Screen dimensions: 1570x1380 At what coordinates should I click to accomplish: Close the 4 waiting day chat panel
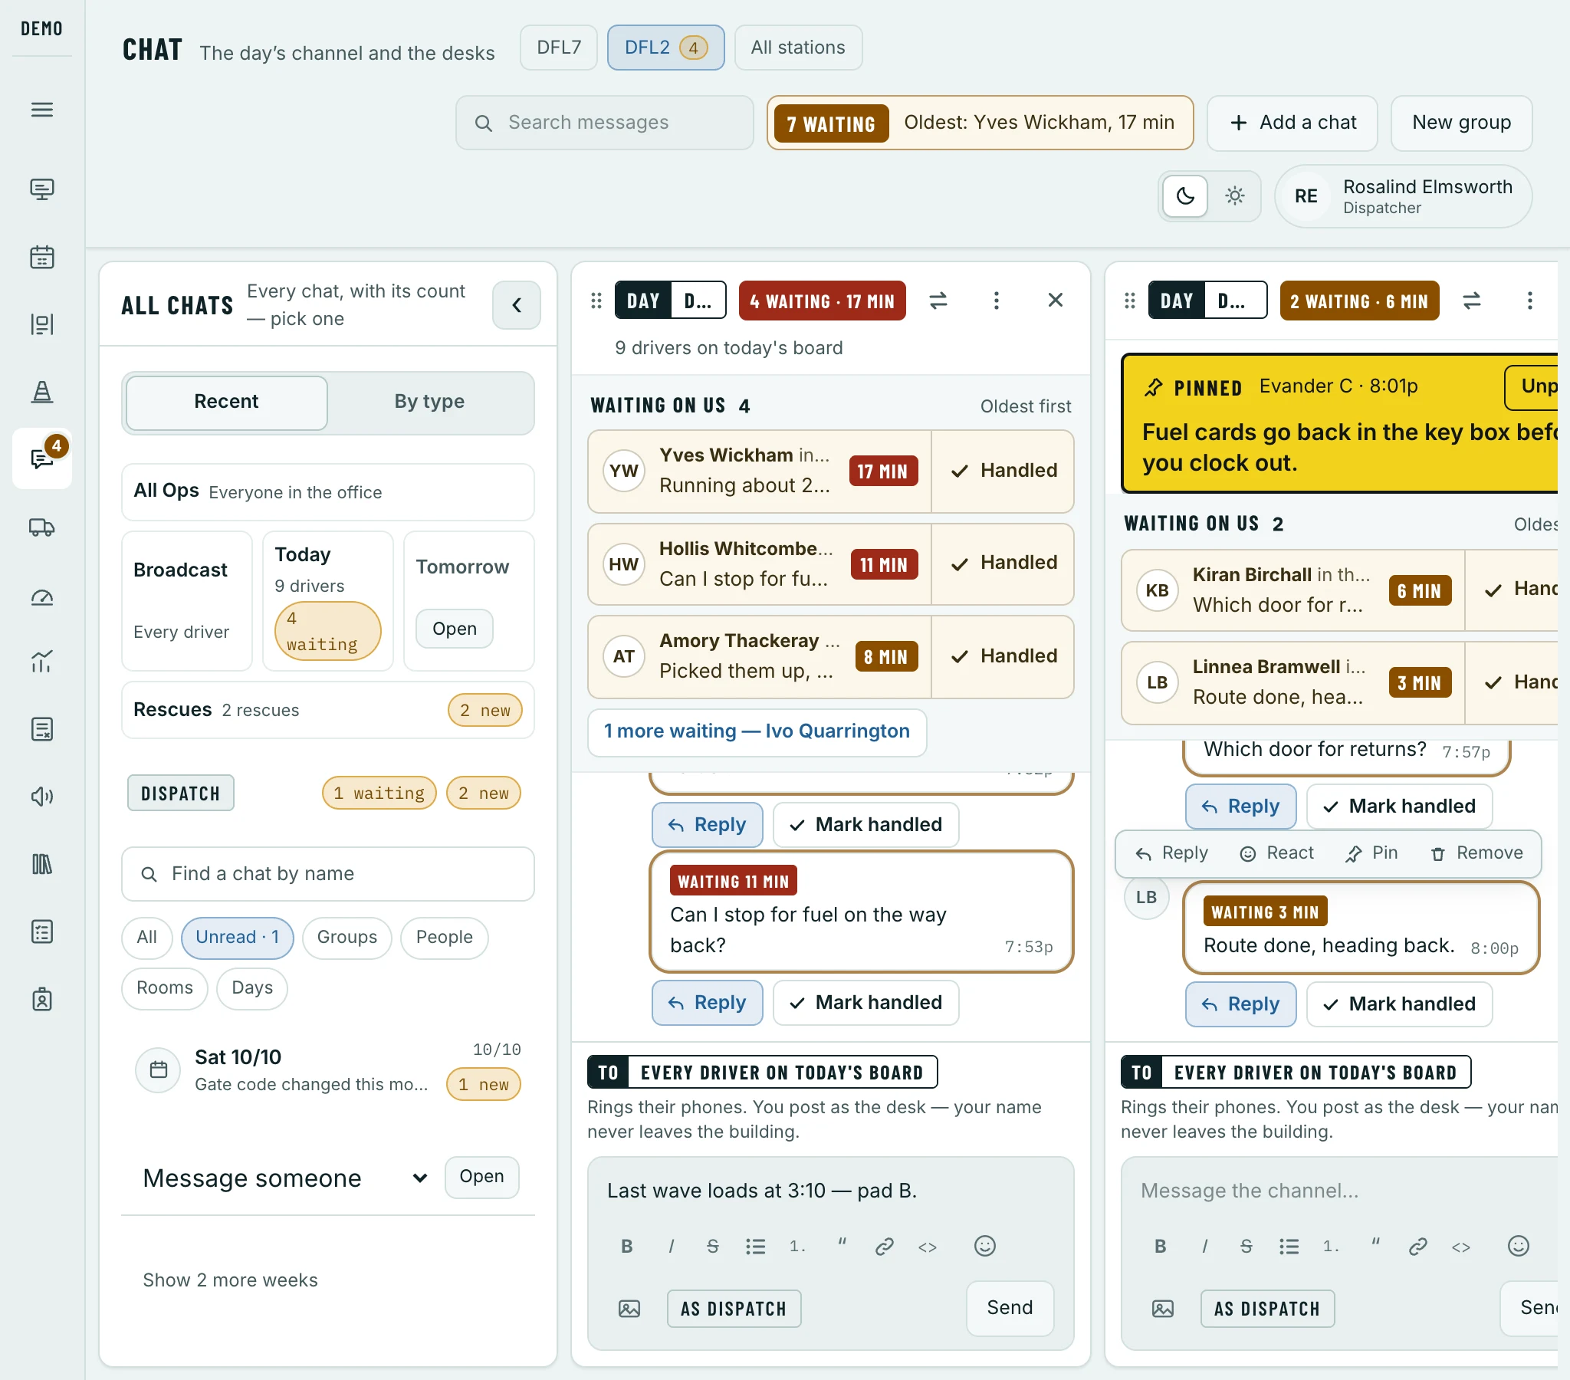1056,301
